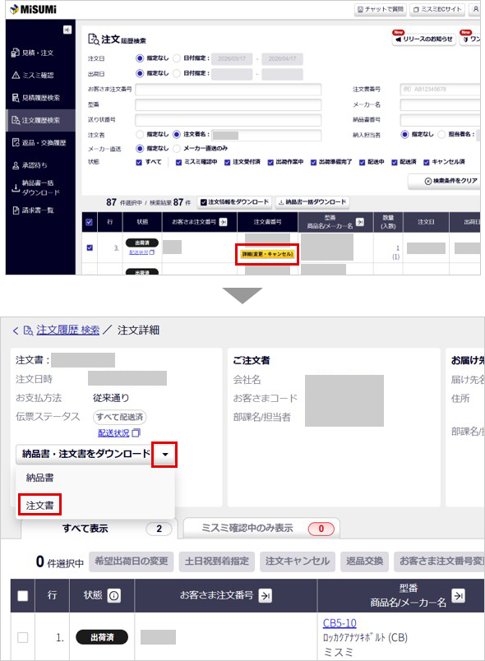Click 注文キャンセル button
Viewport: 485px width, 661px height.
[x=298, y=562]
